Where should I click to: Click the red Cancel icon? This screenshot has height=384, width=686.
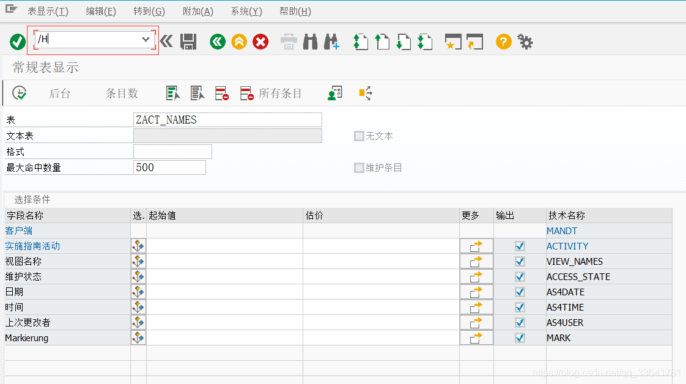[260, 42]
